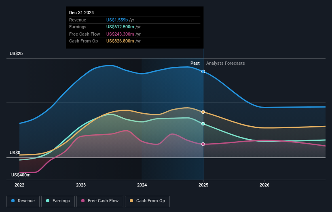
Task: Click the -US$400m y-axis label
Action: (20, 175)
